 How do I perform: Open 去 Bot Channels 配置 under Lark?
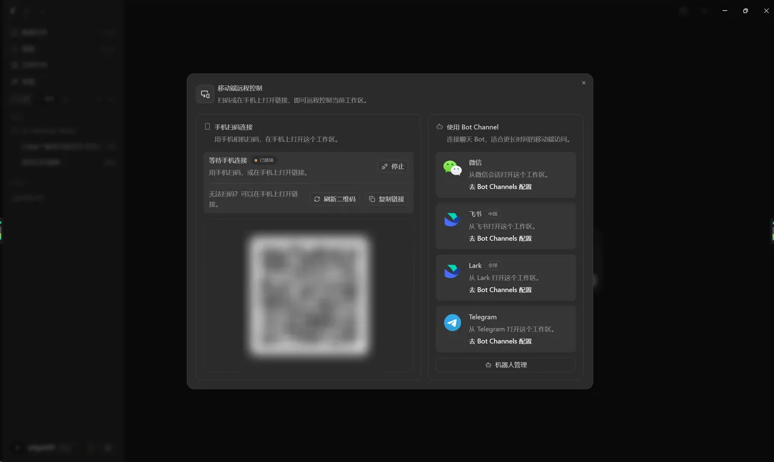[x=500, y=290]
